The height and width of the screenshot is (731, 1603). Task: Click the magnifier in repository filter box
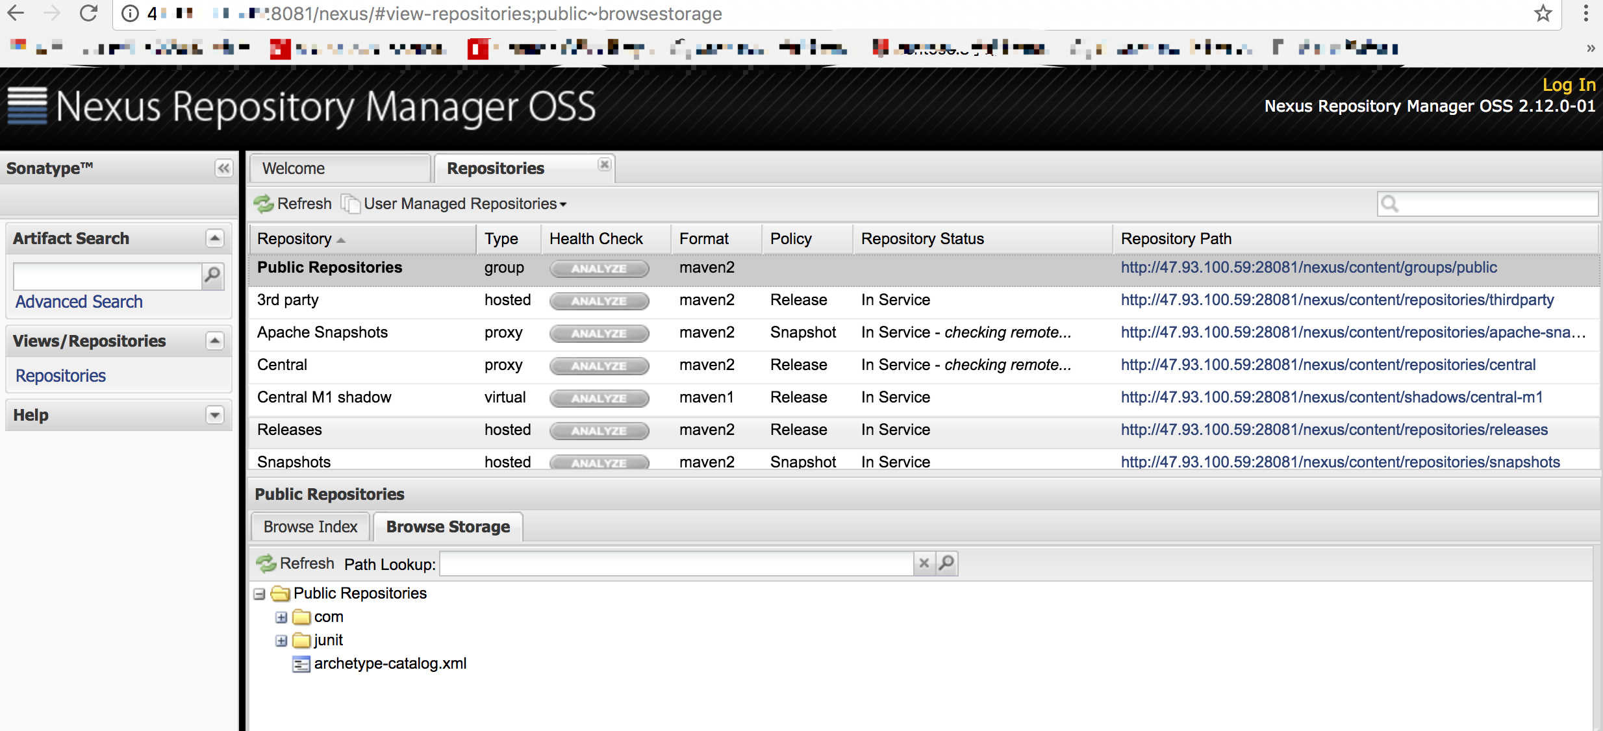1389,204
